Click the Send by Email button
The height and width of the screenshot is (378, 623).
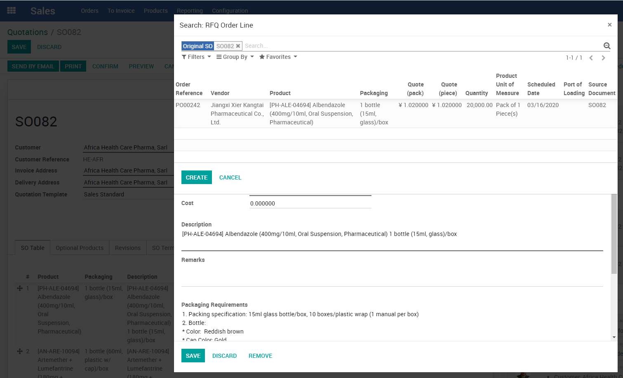[x=33, y=66]
